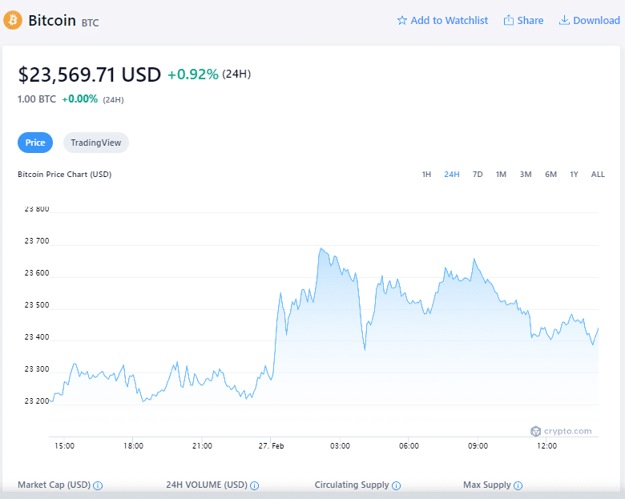Click the 23 700 axis label
Image resolution: width=625 pixels, height=499 pixels.
(37, 241)
